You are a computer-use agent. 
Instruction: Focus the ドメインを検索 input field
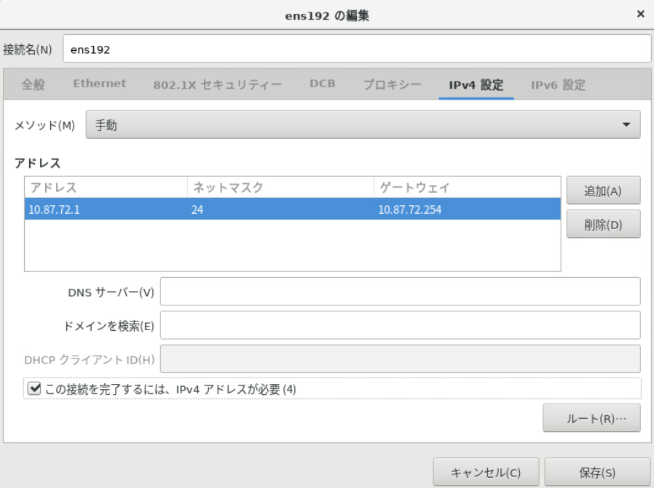[401, 325]
